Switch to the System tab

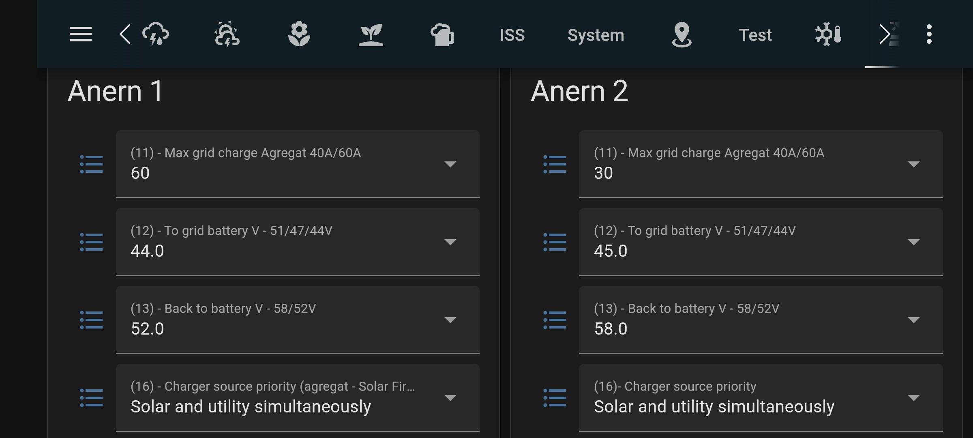point(596,35)
